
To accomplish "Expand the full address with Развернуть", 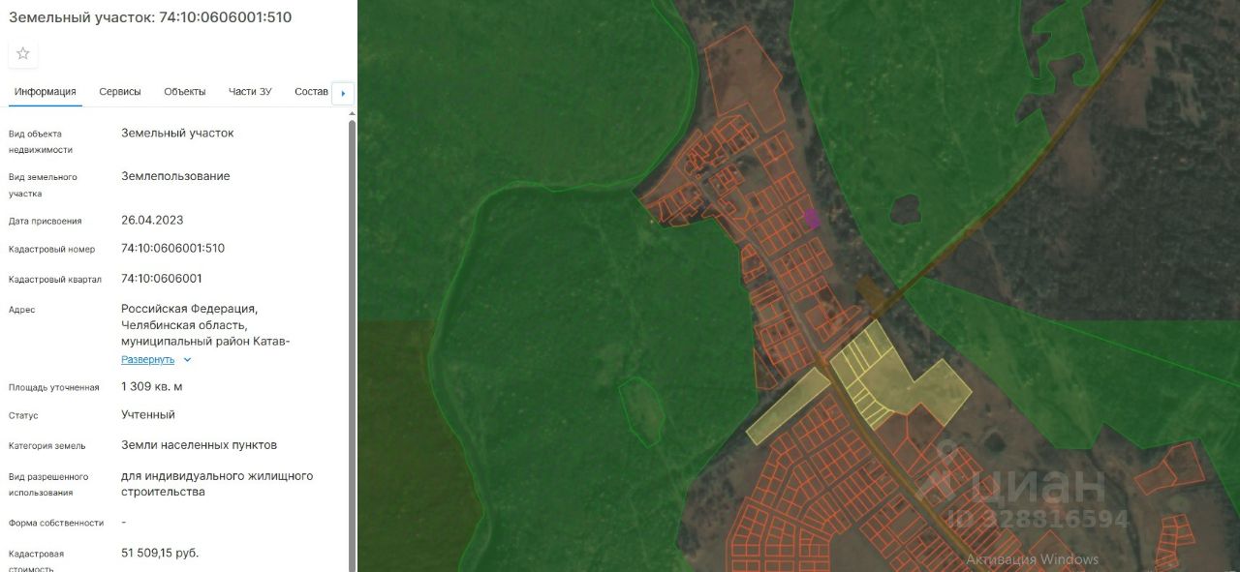I will [x=148, y=359].
